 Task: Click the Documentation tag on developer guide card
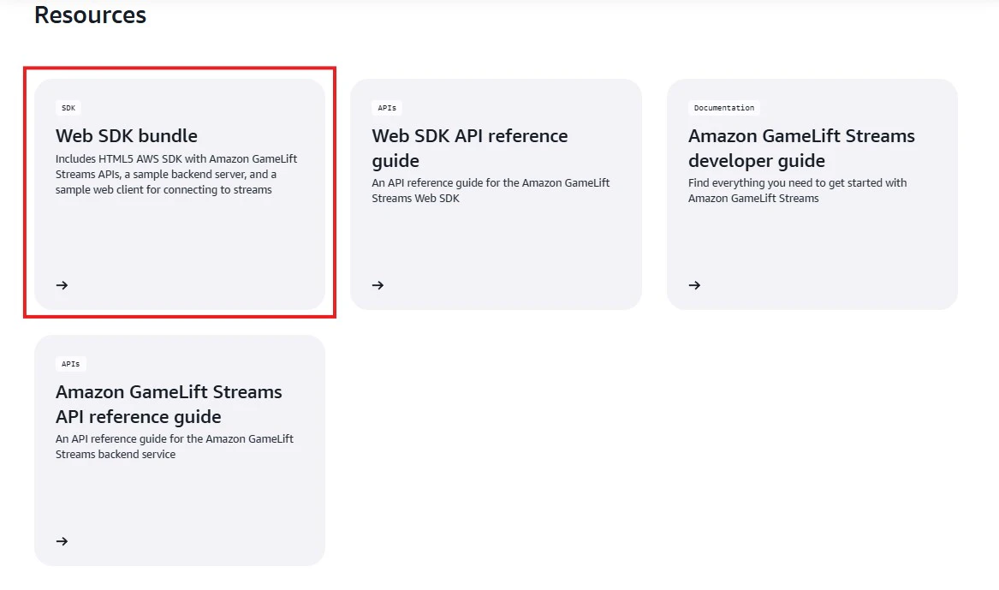723,108
